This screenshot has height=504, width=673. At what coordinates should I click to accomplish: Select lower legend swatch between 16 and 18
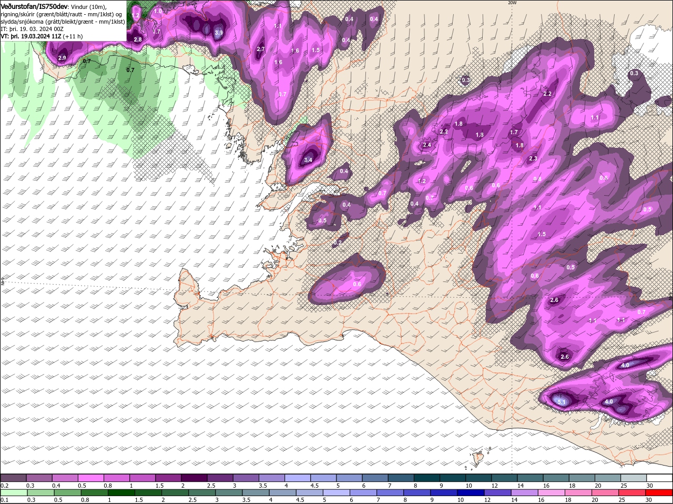[x=550, y=493]
